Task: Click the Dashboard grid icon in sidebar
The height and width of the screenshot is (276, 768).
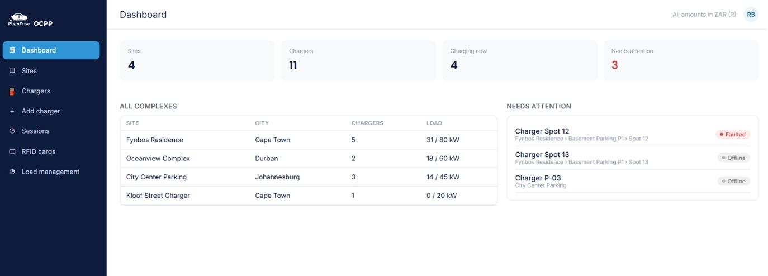Action: coord(12,50)
